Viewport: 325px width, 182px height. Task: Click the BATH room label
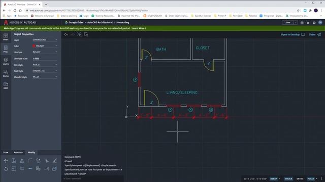pyautogui.click(x=161, y=50)
